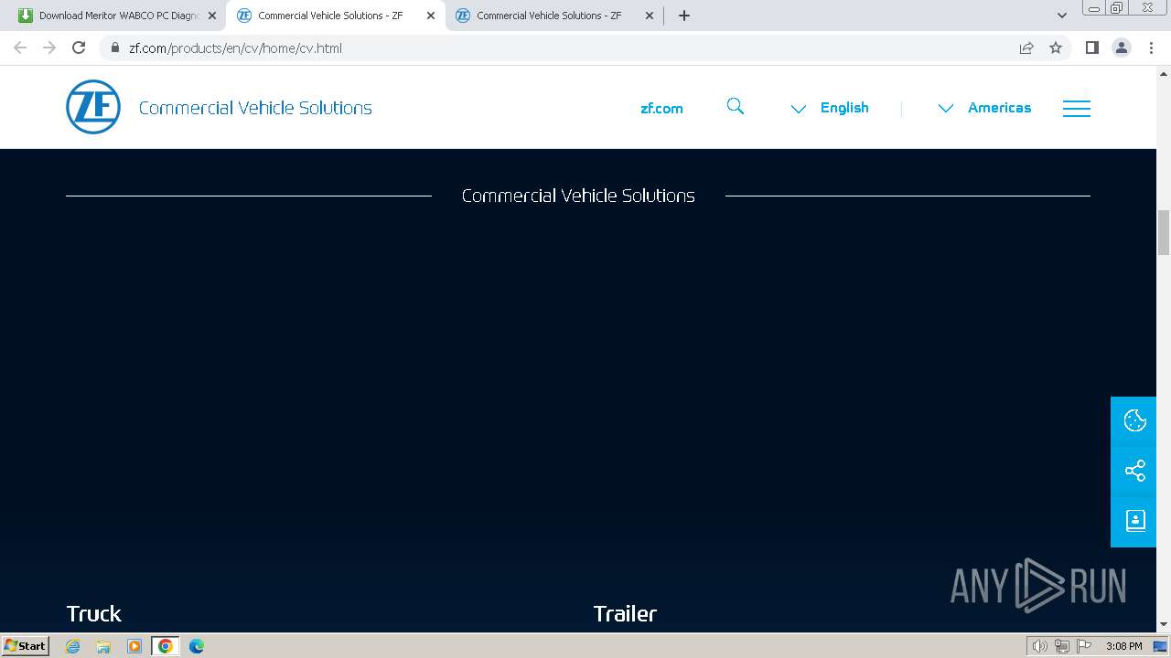Screen dimensions: 1171x658
Task: Open Chrome's three-dot menu
Action: click(x=1151, y=48)
